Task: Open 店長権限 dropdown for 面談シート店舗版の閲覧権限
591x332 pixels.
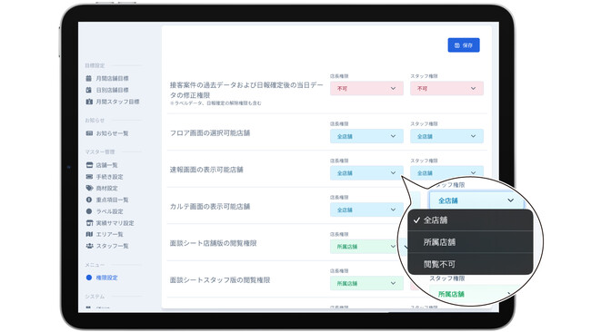Action: (364, 246)
